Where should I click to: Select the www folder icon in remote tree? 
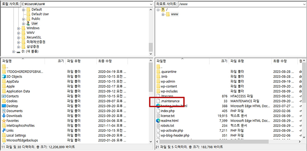[x=168, y=15]
